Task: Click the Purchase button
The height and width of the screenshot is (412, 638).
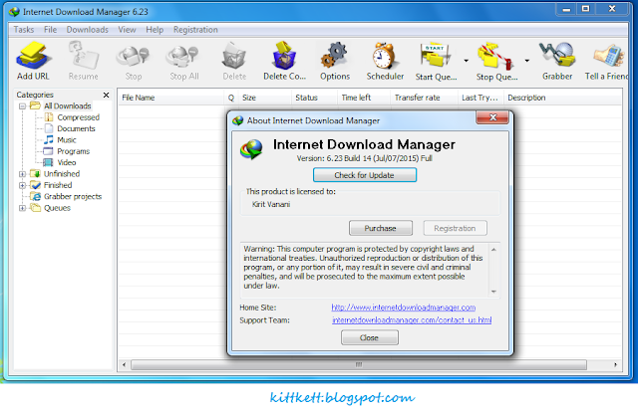Action: [381, 228]
